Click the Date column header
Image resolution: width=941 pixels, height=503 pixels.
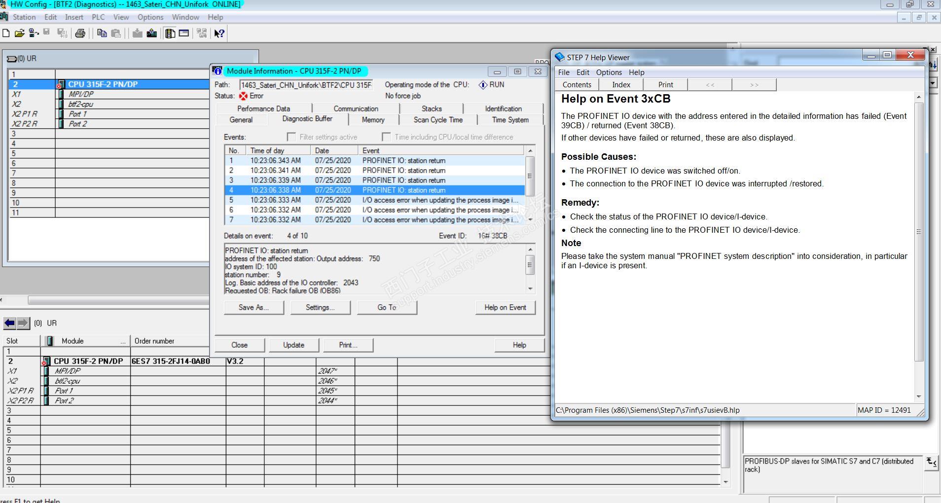pyautogui.click(x=334, y=150)
